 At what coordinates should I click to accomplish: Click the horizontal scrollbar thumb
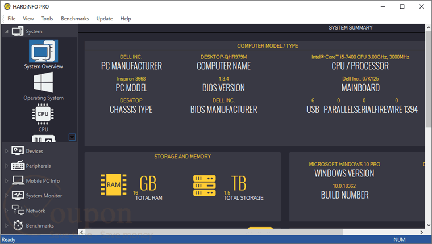click(214, 232)
